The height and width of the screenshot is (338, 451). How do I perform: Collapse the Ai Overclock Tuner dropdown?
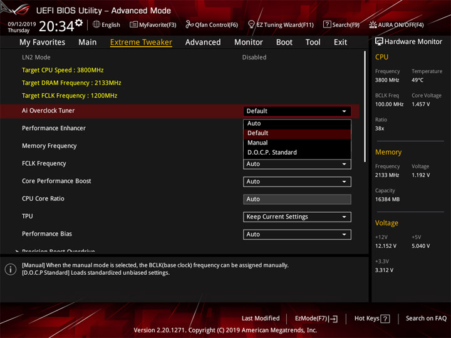point(297,111)
